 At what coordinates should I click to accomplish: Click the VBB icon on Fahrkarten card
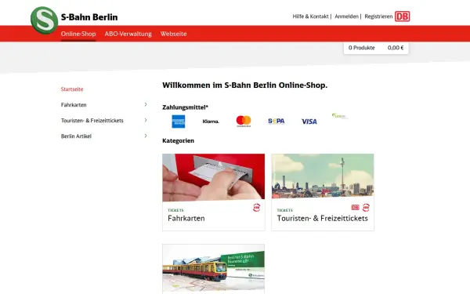coord(257,207)
